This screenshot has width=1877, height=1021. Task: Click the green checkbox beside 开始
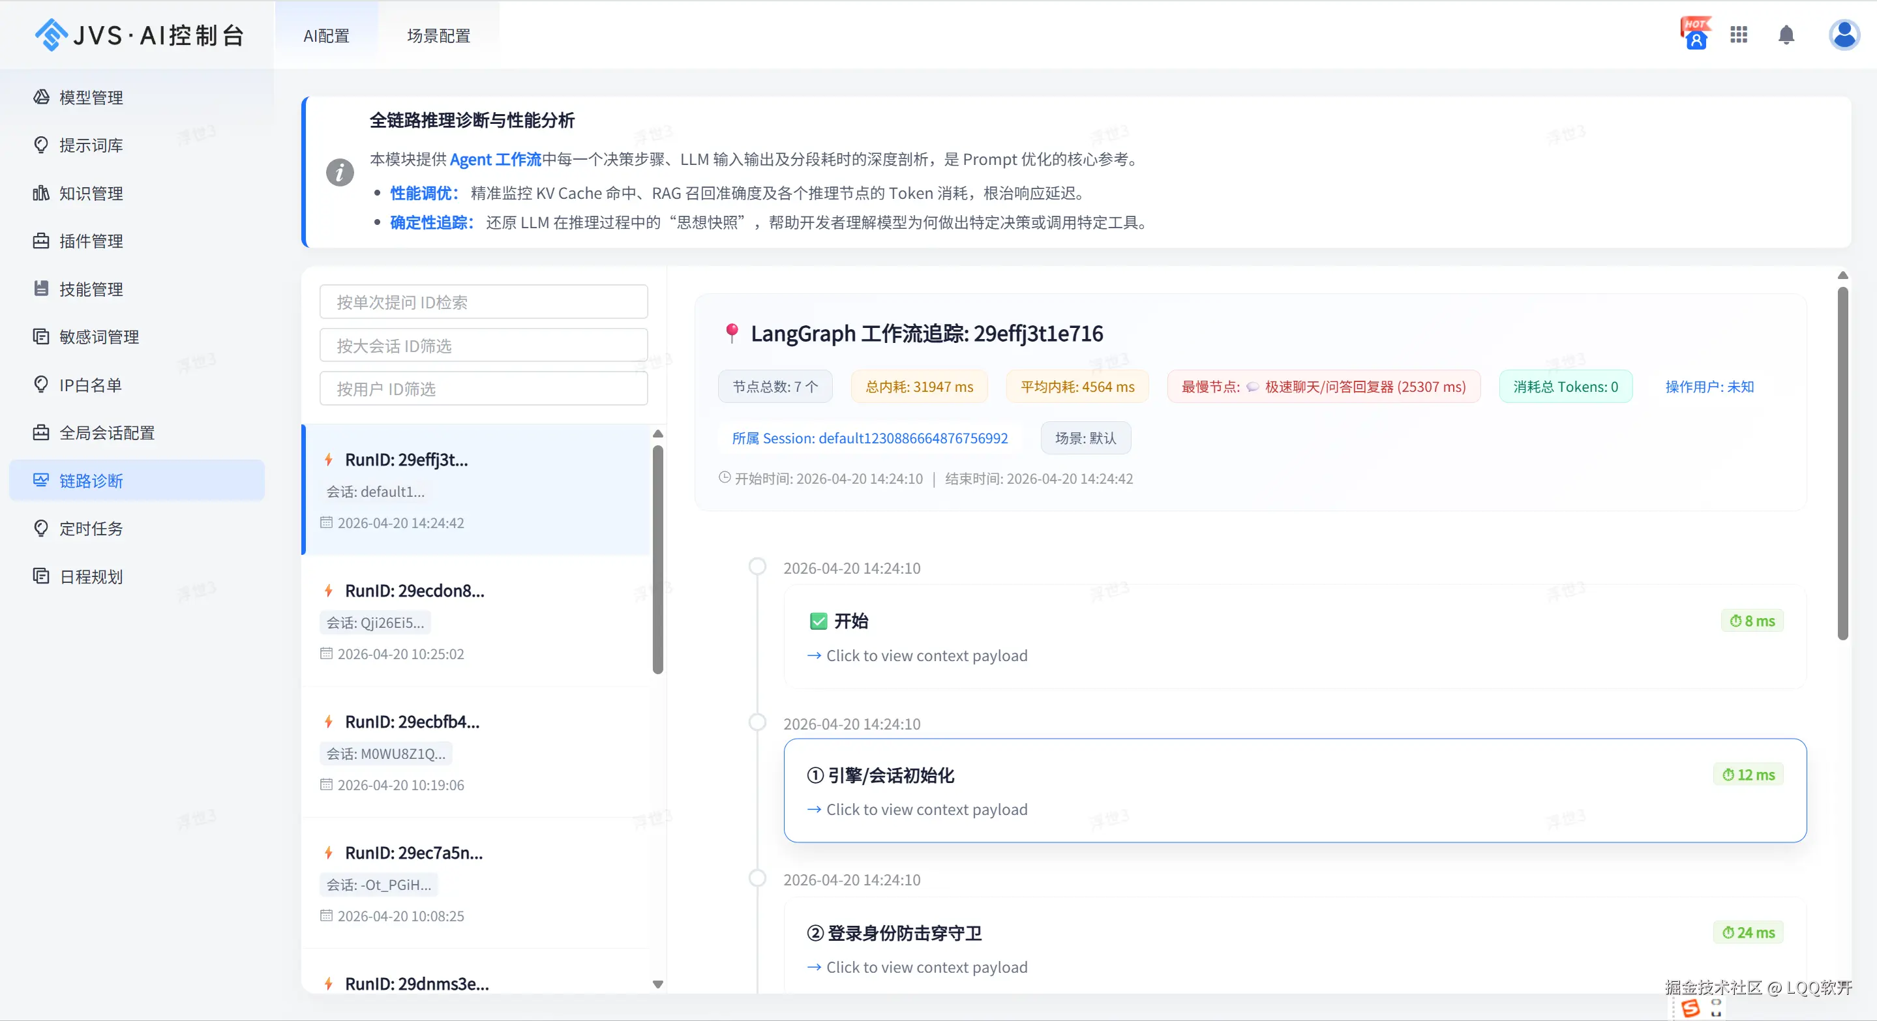(818, 621)
